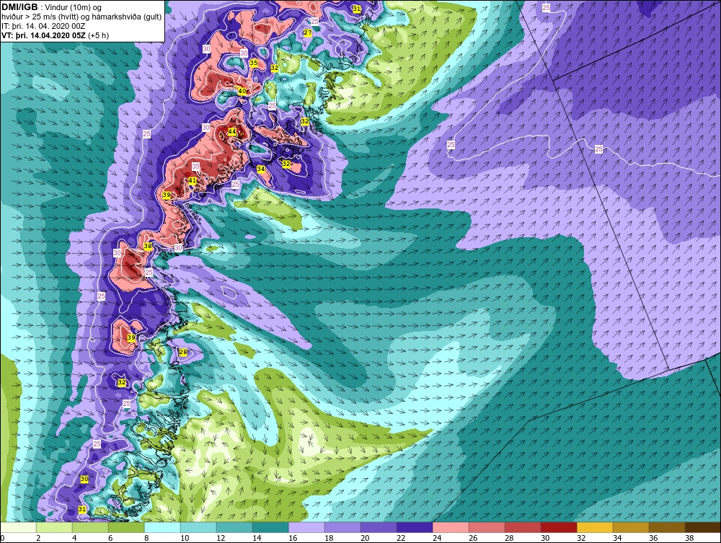Viewport: 721px width, 543px height.
Task: Click the legend number 24
Action: coord(437,538)
